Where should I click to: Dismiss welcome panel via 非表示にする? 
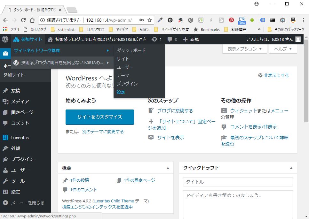pyautogui.click(x=273, y=75)
